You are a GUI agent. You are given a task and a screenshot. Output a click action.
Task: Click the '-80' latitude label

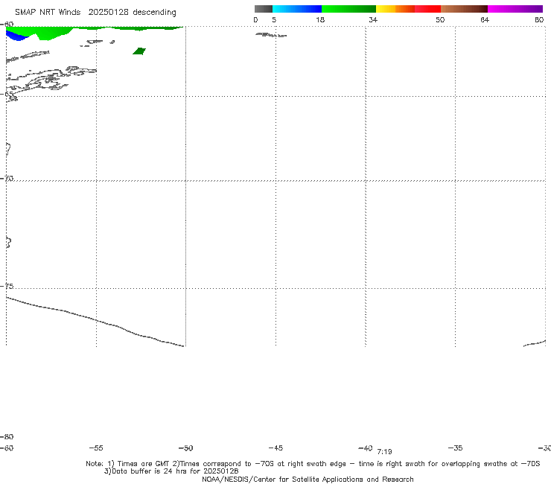click(x=7, y=436)
